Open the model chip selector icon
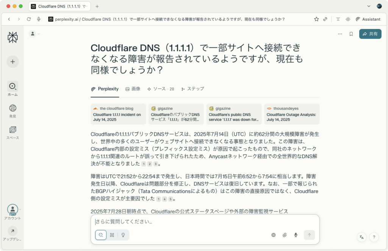 click(274, 235)
